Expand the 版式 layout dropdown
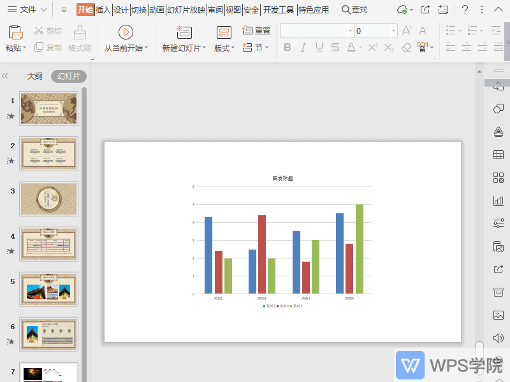This screenshot has width=510, height=382. click(x=224, y=48)
